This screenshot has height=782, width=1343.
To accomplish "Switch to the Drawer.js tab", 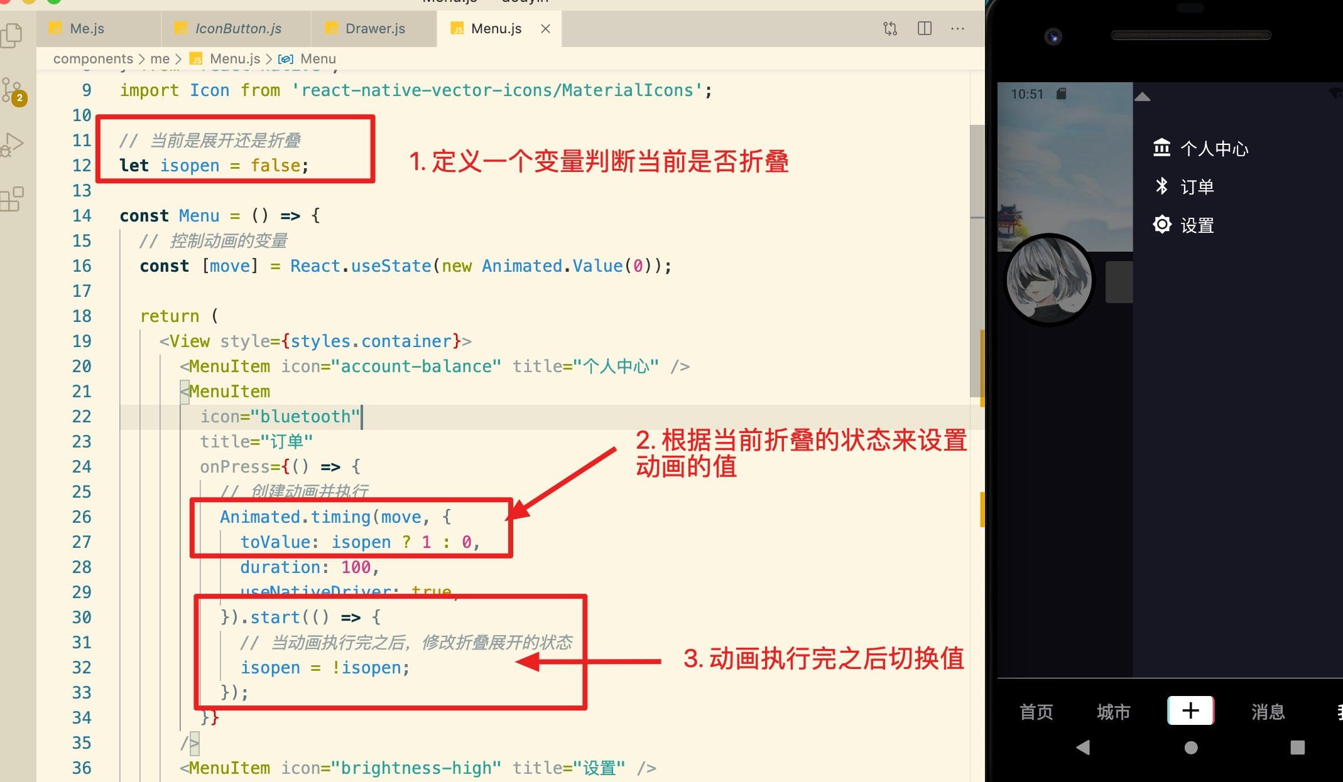I will (374, 29).
